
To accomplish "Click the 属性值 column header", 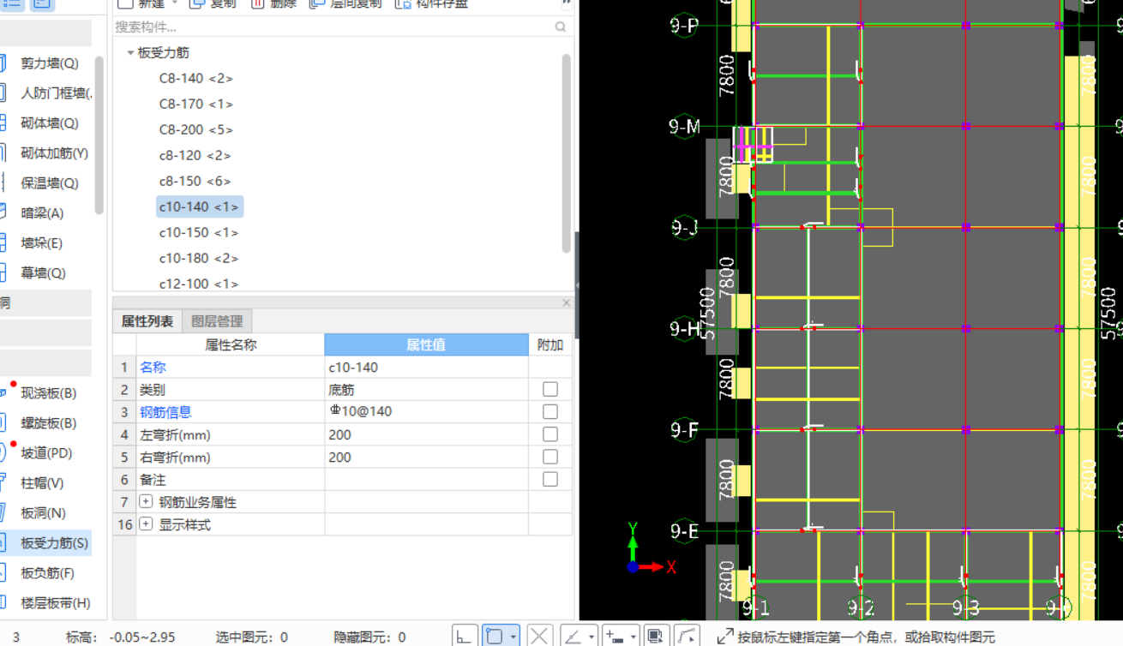I will coord(426,344).
